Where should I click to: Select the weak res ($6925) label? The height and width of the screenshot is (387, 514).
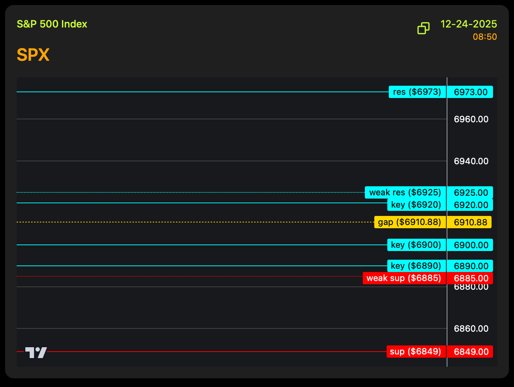pyautogui.click(x=405, y=192)
